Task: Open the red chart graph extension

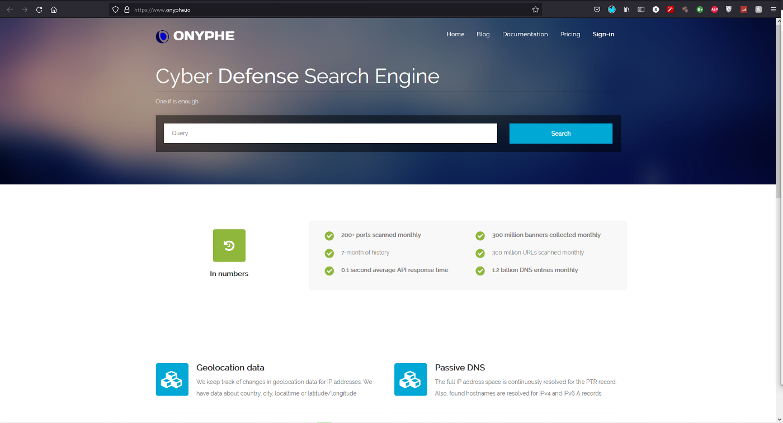Action: pos(744,9)
